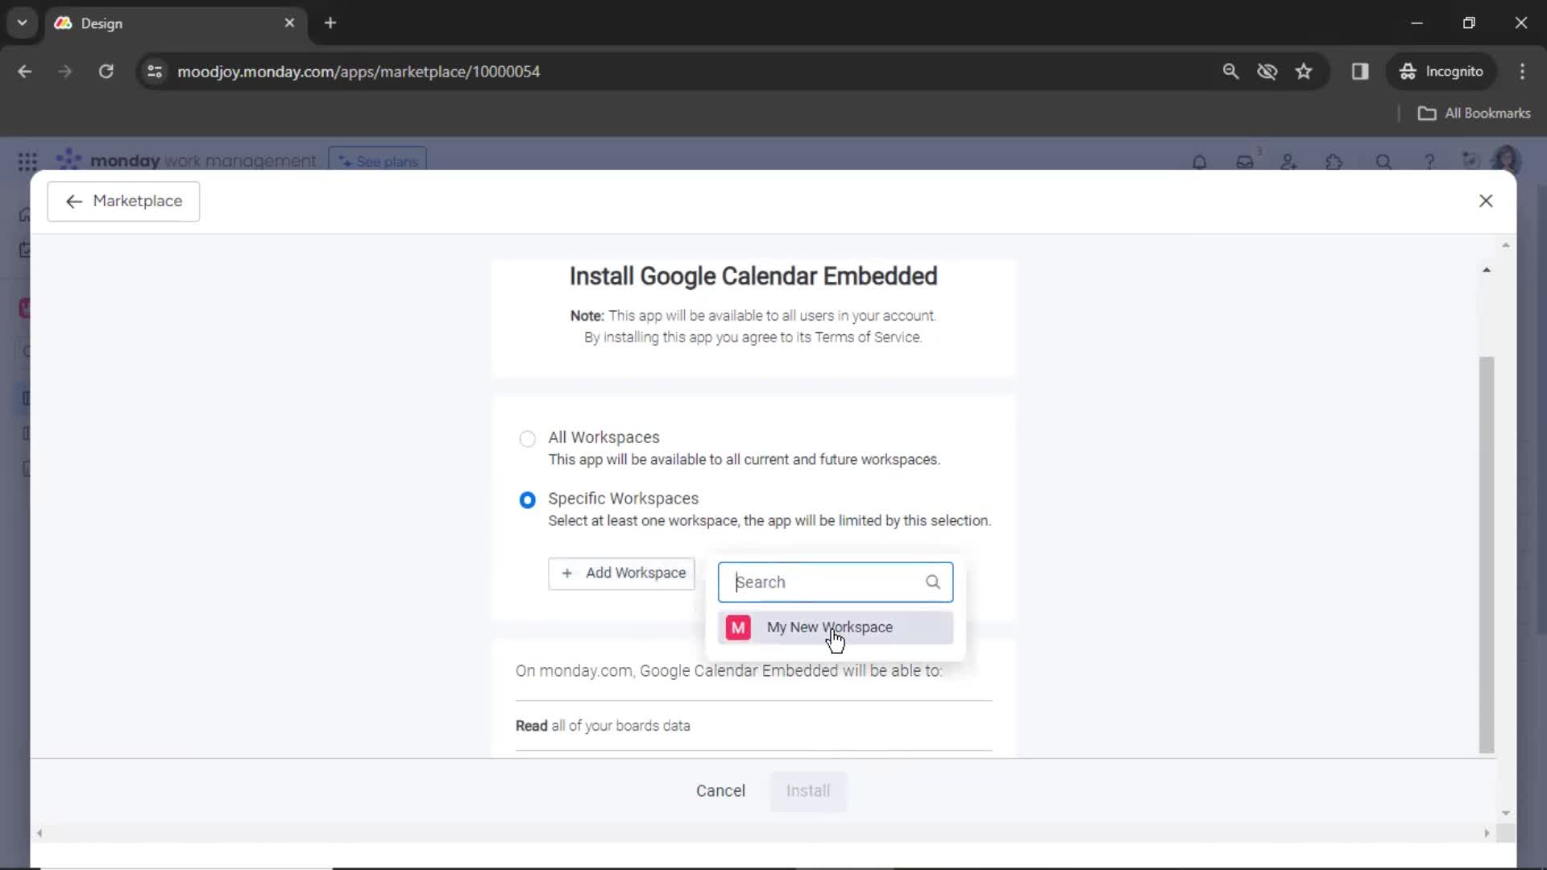Expand the workspace search dropdown

[621, 573]
